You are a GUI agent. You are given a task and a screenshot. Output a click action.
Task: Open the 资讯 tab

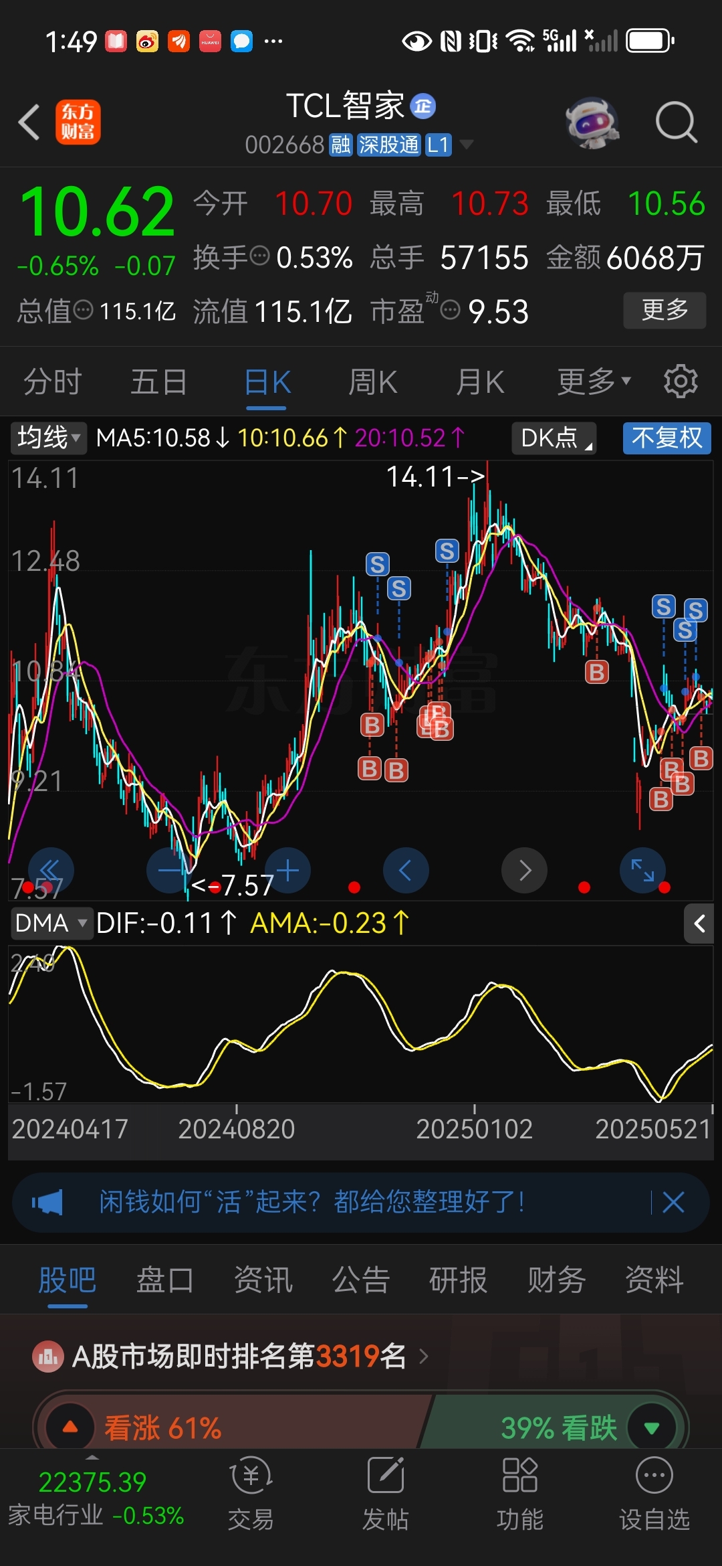pyautogui.click(x=263, y=1280)
